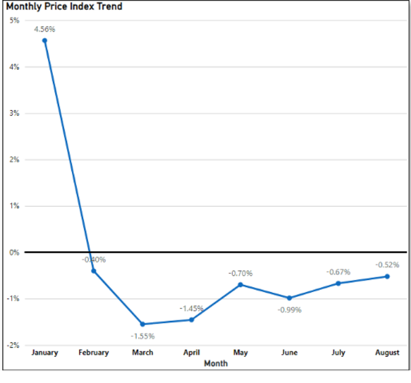Select the "Month" x-axis title

(x=216, y=363)
